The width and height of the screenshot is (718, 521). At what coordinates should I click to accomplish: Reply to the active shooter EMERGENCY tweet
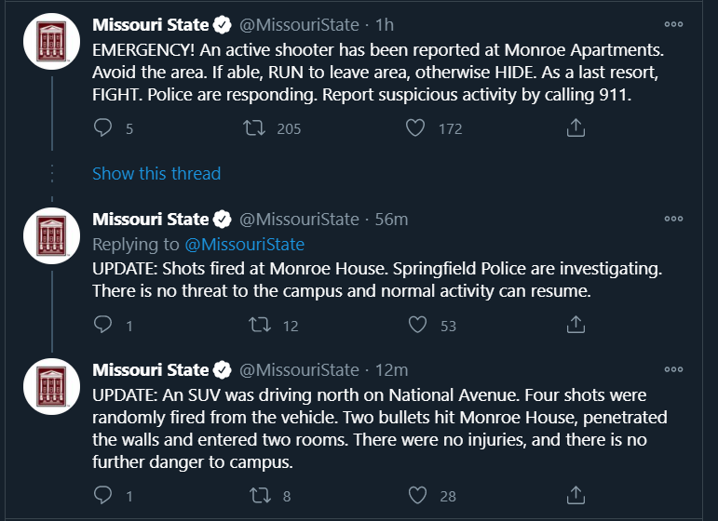point(102,127)
